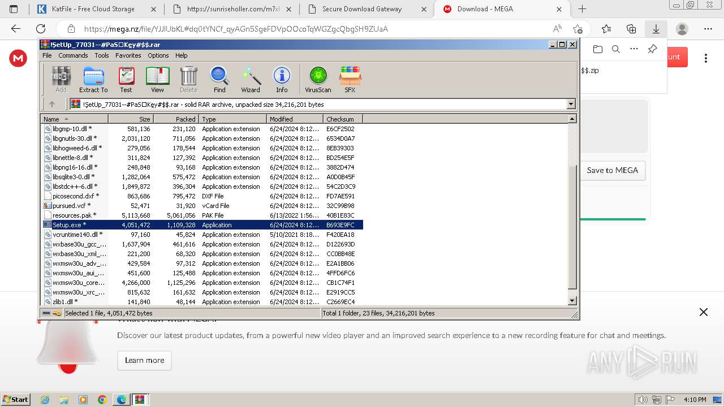The image size is (724, 407).
Task: Sort files by Checksum column
Action: point(343,119)
